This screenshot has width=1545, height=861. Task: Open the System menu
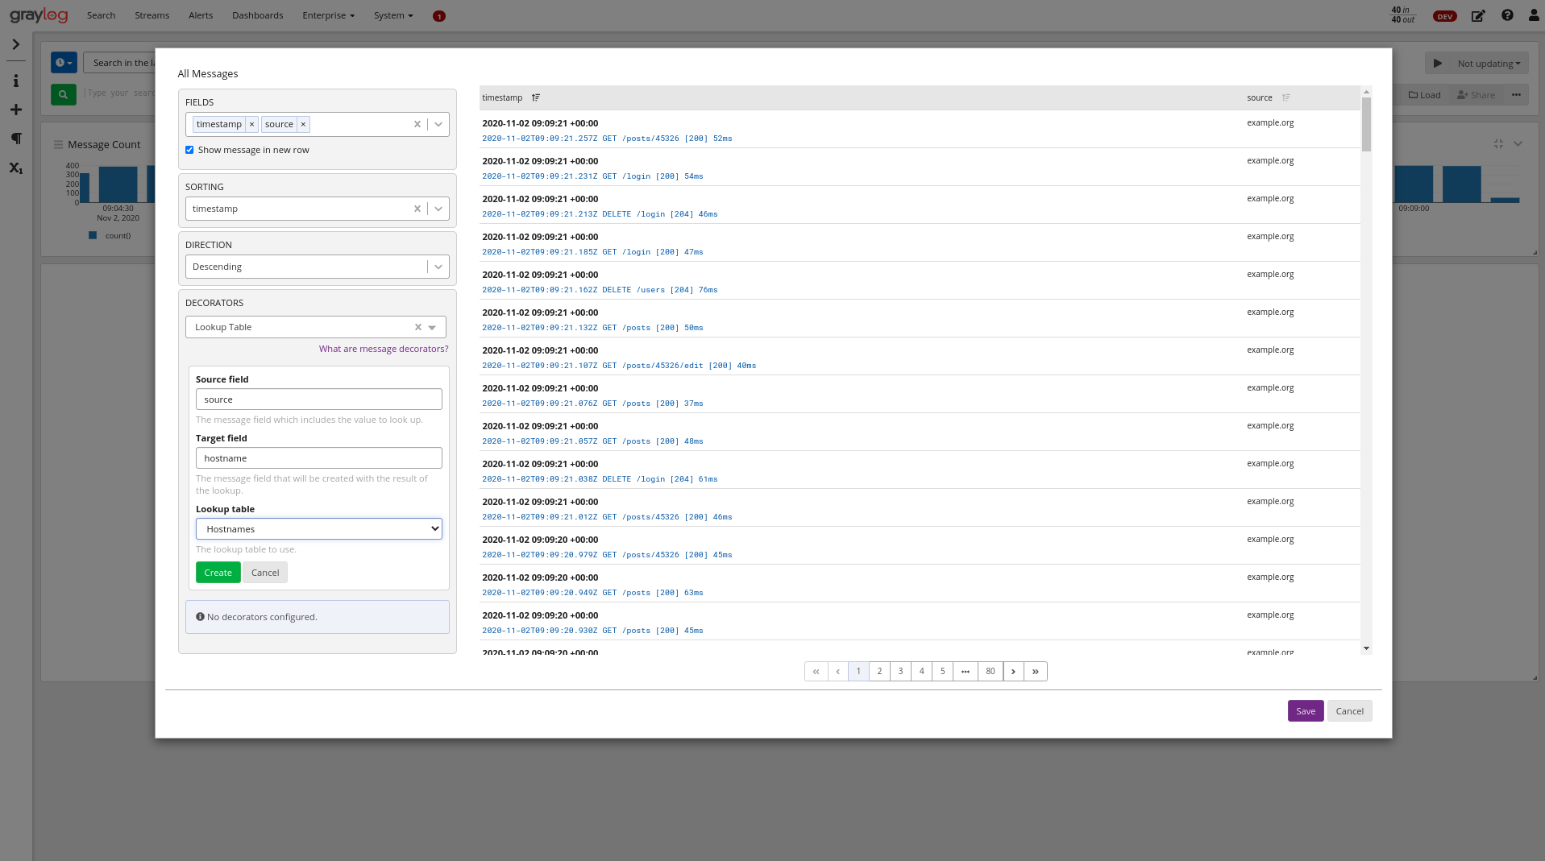point(392,15)
